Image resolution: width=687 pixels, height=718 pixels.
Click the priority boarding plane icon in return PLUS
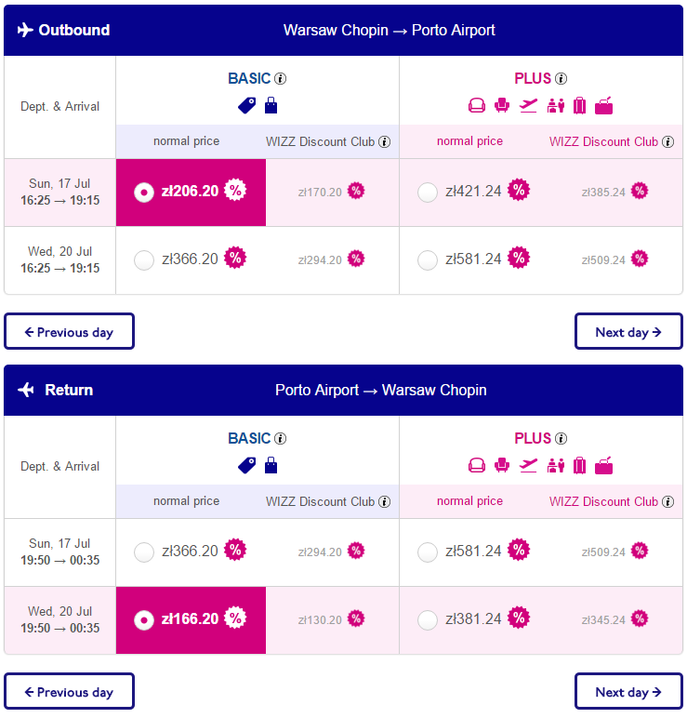pos(528,466)
